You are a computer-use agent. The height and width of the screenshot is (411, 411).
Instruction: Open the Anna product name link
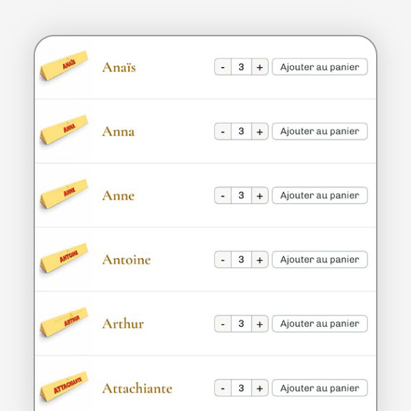pyautogui.click(x=119, y=132)
